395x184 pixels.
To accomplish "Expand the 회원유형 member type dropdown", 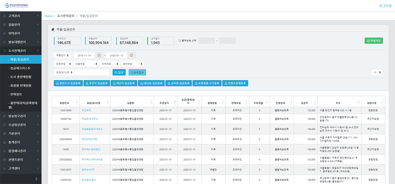I will tap(63, 64).
